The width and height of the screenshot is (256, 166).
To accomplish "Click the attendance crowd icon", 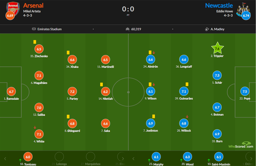I will click(x=127, y=29).
